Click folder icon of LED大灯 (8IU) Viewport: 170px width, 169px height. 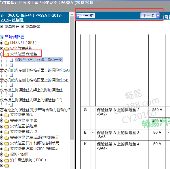tap(7, 43)
